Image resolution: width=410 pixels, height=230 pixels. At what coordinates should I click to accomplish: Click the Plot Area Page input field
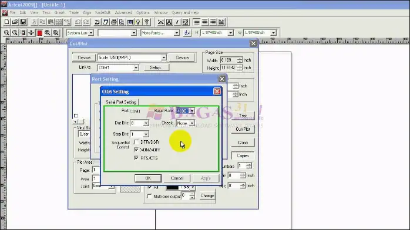96,170
